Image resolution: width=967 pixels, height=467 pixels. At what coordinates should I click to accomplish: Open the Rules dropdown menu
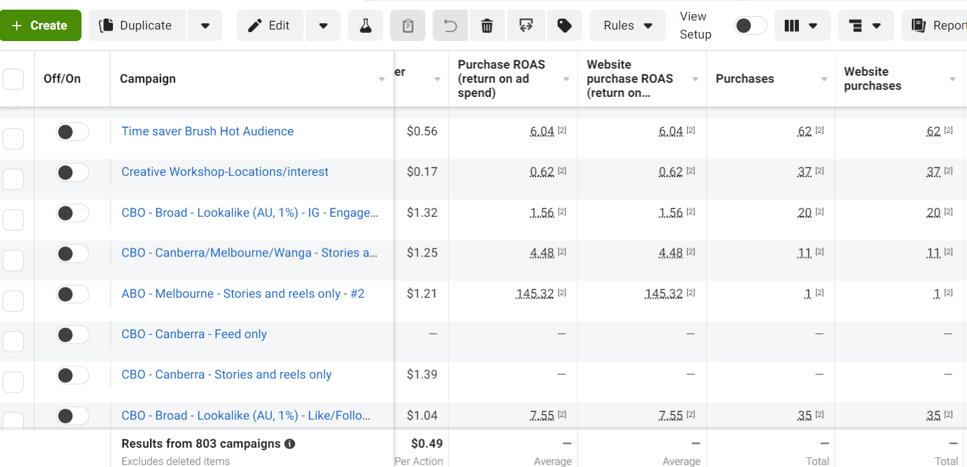click(628, 26)
